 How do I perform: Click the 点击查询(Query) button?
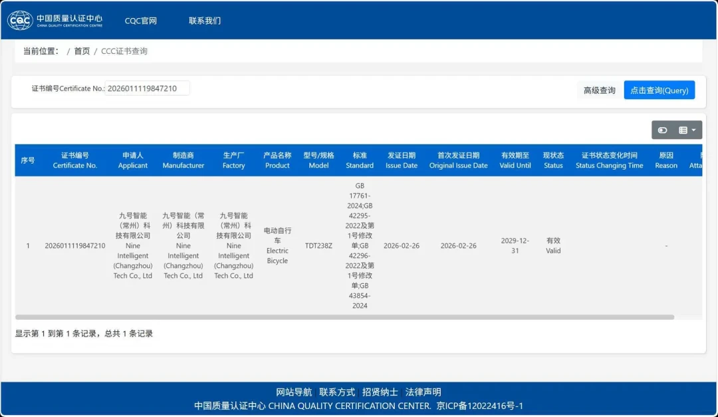pyautogui.click(x=659, y=90)
